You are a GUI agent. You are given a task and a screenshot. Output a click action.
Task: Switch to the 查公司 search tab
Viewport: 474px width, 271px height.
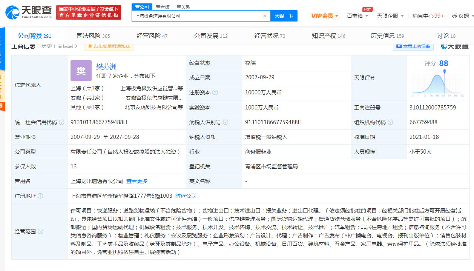click(142, 7)
